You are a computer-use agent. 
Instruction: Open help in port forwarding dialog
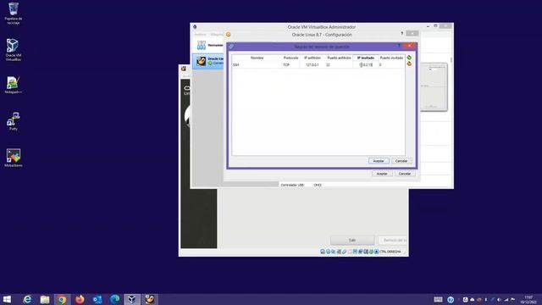[x=399, y=46]
